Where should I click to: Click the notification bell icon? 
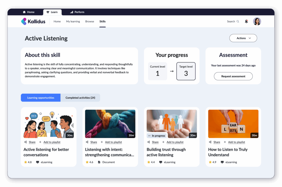[x=246, y=22]
